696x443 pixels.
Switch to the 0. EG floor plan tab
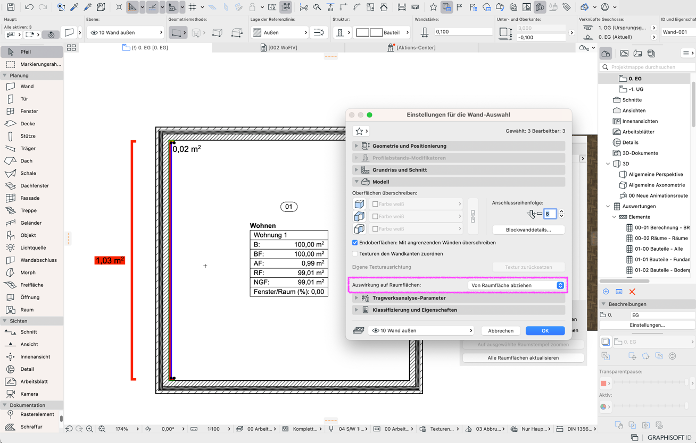(x=145, y=48)
